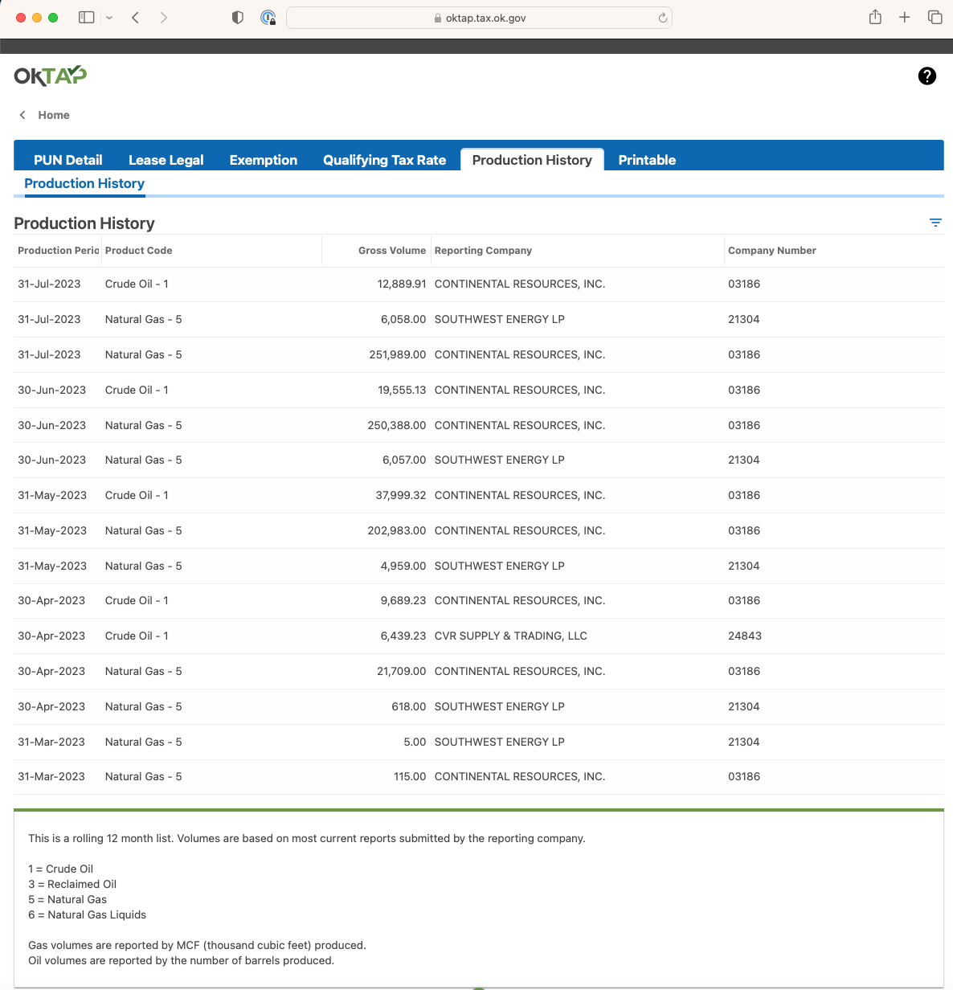Sort by Company Number column header

coord(772,251)
